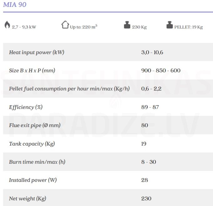
Task: Click the weight icon beside PELLET: 19 Kg
Action: click(170, 25)
